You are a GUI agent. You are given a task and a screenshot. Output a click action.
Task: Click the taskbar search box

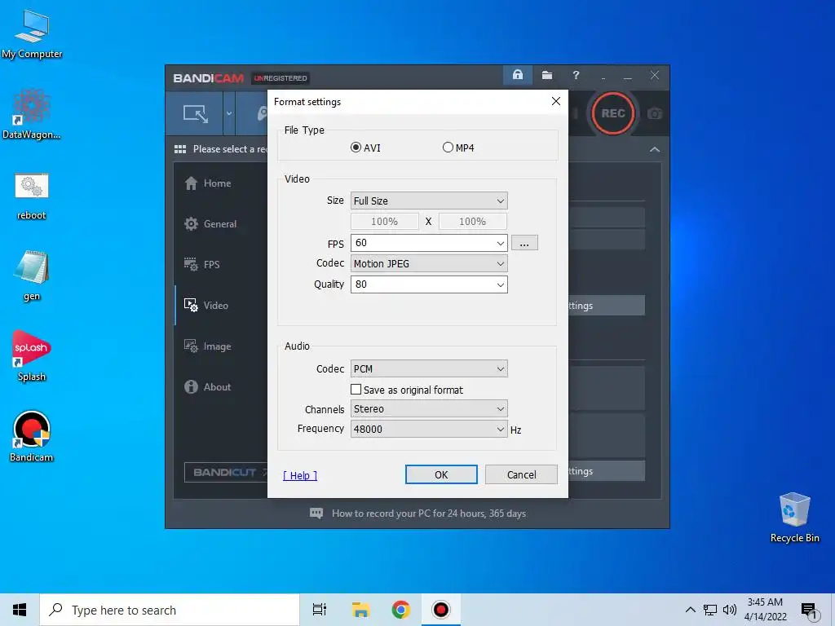tap(170, 610)
